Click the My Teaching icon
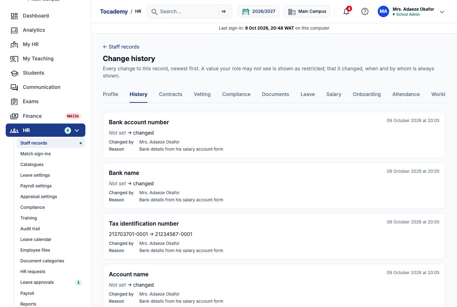 pos(14,59)
